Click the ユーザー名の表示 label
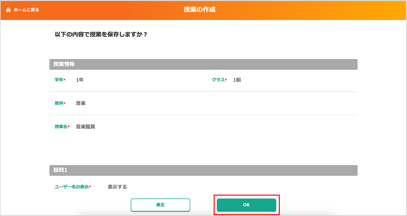The image size is (407, 216). click(72, 187)
